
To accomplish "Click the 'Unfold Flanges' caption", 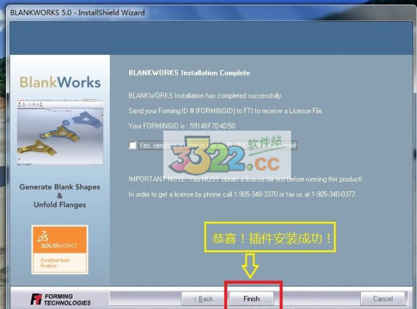I will point(60,204).
